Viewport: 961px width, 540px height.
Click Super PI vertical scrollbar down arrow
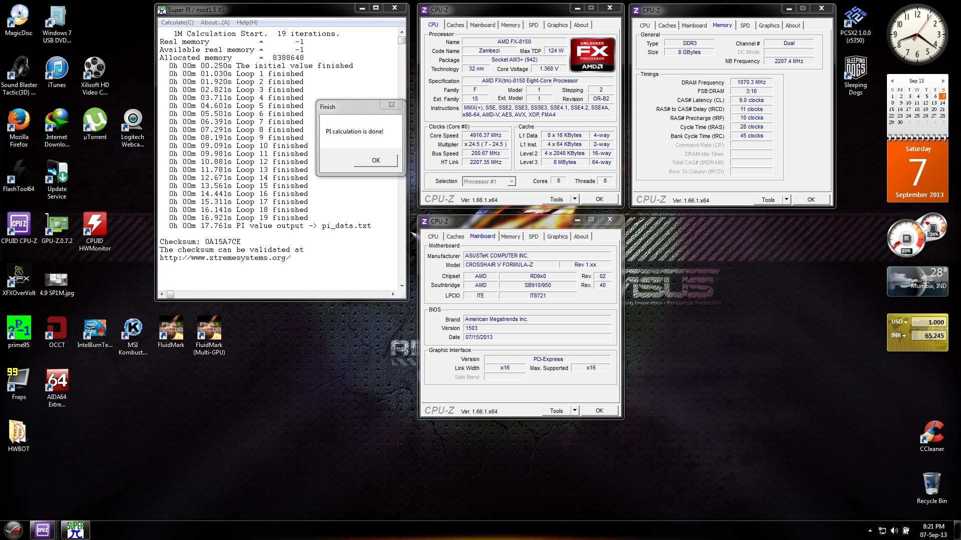(401, 286)
